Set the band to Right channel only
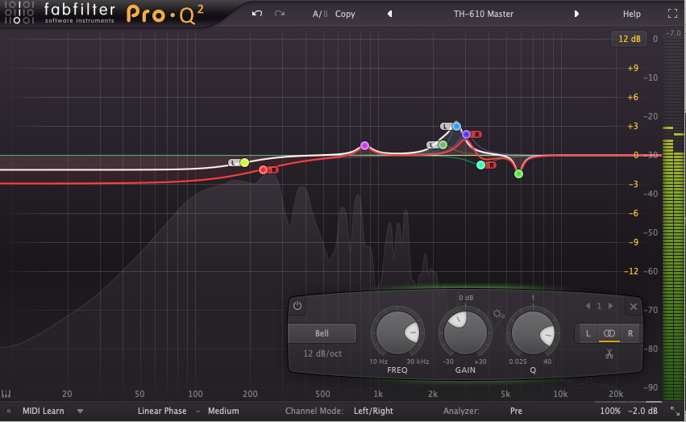Viewport: 686px width, 422px height. coord(630,332)
